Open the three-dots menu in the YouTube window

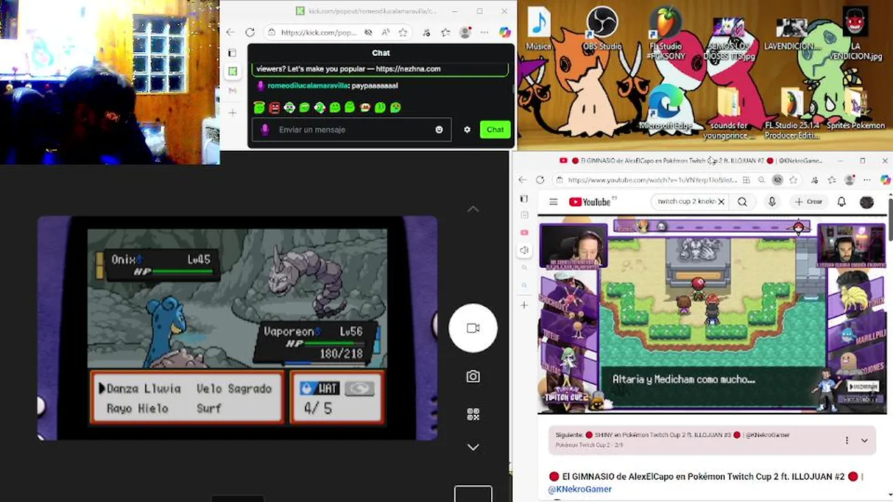click(x=867, y=180)
